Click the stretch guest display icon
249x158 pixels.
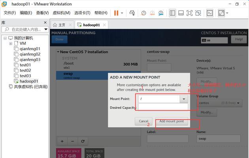(221, 13)
